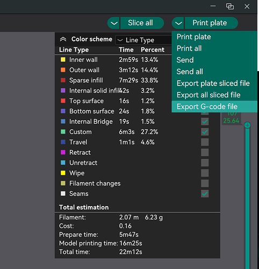
Task: Click the maximize/restore window icon
Action: 230,6
